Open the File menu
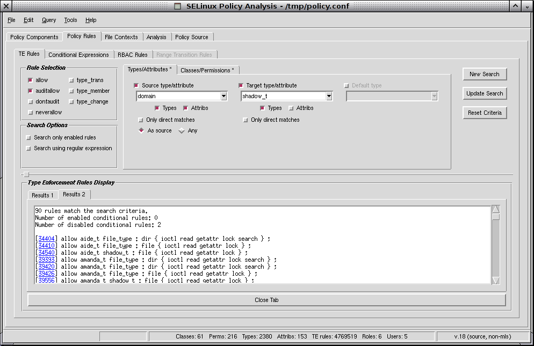The width and height of the screenshot is (534, 346). (x=11, y=20)
